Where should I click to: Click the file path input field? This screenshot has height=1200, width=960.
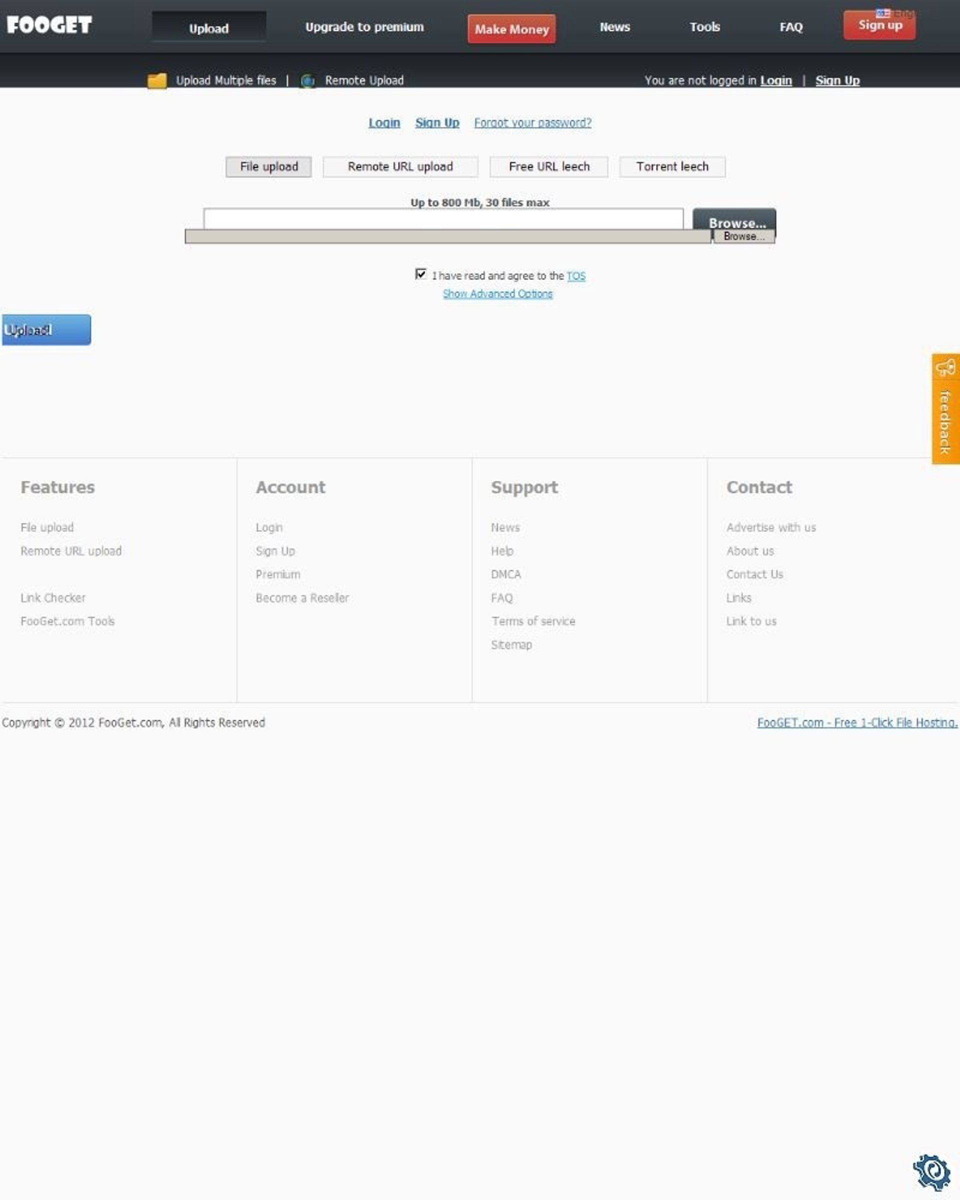pos(443,218)
